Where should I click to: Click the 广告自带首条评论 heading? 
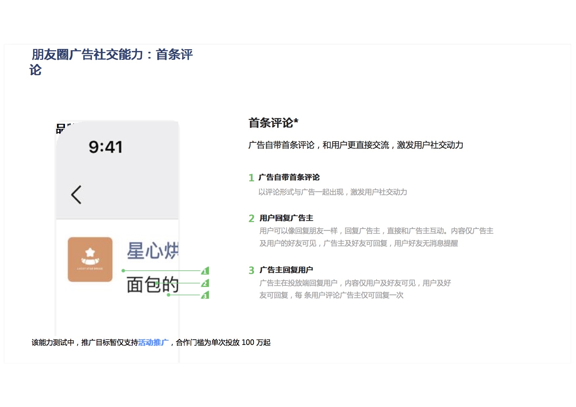pos(289,177)
